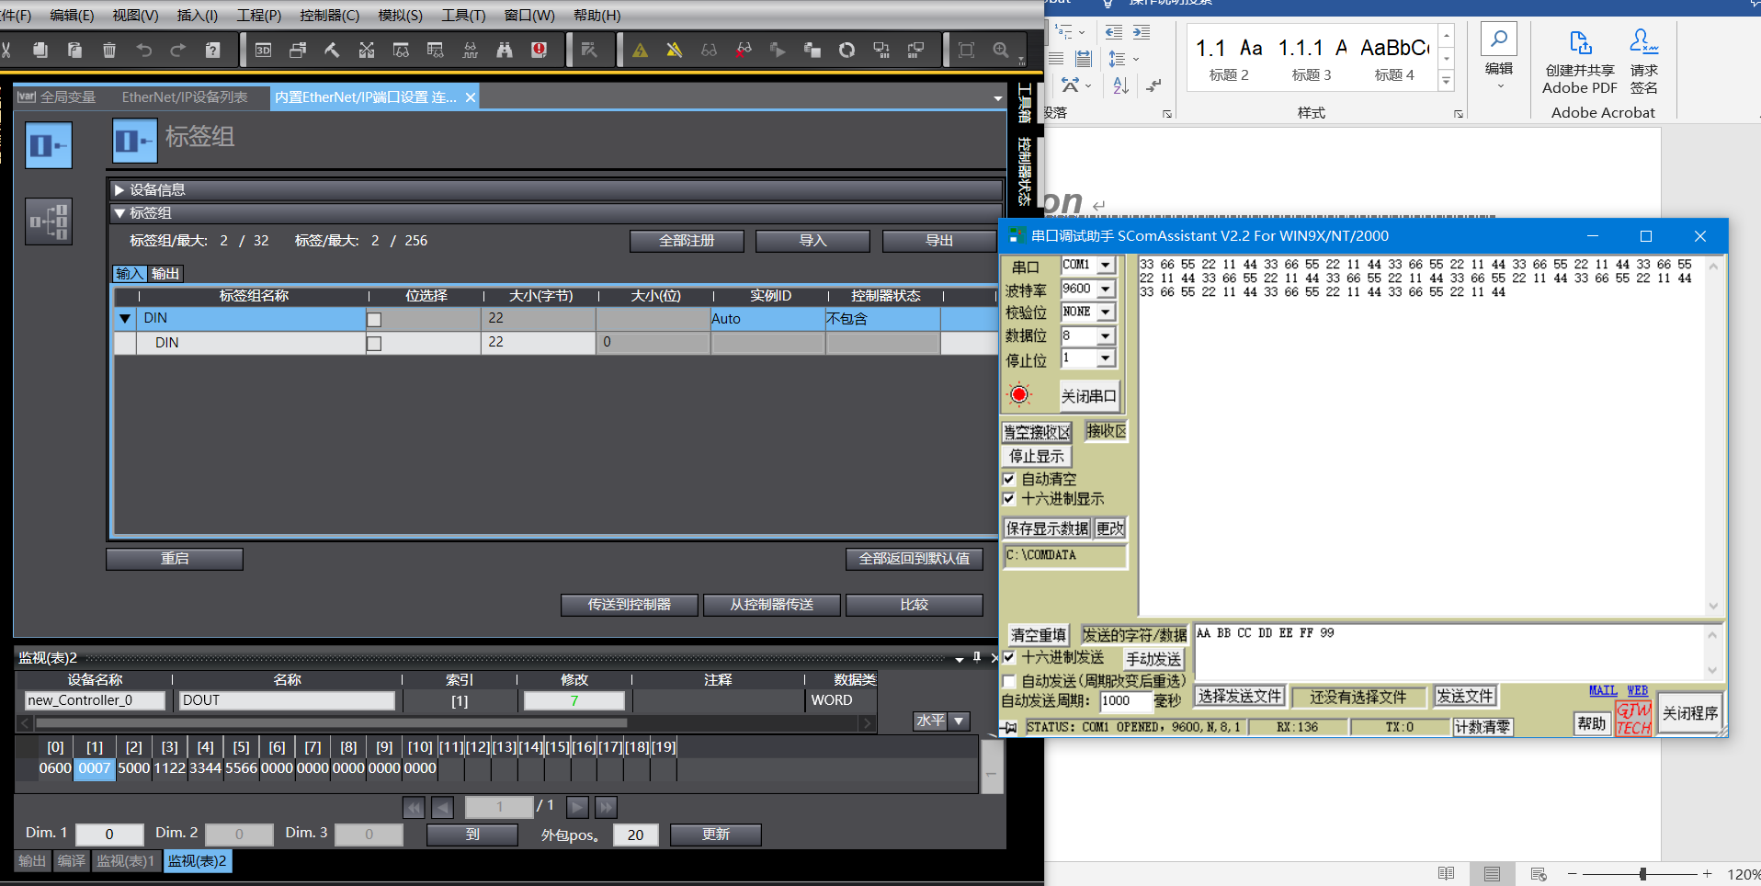Check the bit-select box in first DIN row

coord(374,320)
